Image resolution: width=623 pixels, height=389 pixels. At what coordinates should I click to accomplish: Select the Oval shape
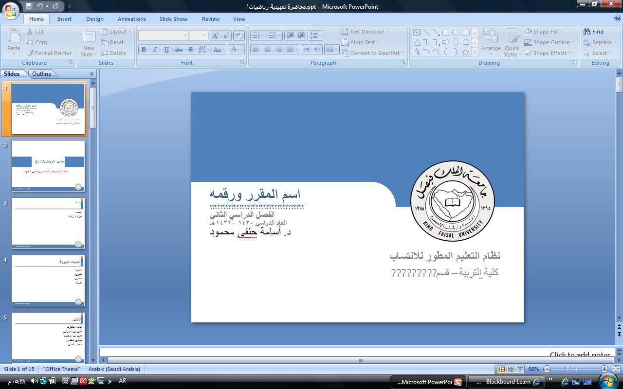[x=456, y=33]
